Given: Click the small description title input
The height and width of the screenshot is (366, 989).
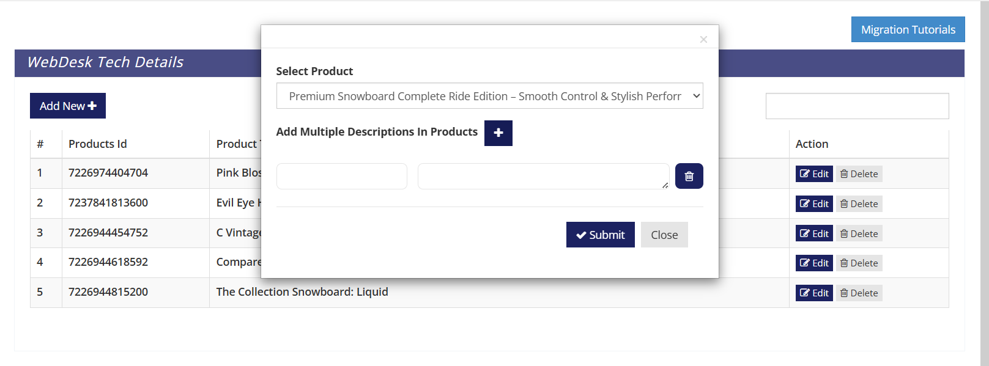Looking at the screenshot, I should (x=341, y=176).
